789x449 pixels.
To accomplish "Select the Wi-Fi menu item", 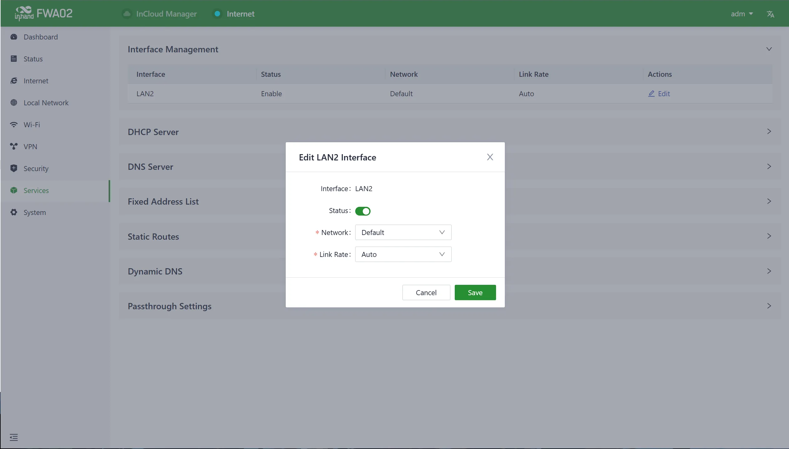I will (x=55, y=125).
